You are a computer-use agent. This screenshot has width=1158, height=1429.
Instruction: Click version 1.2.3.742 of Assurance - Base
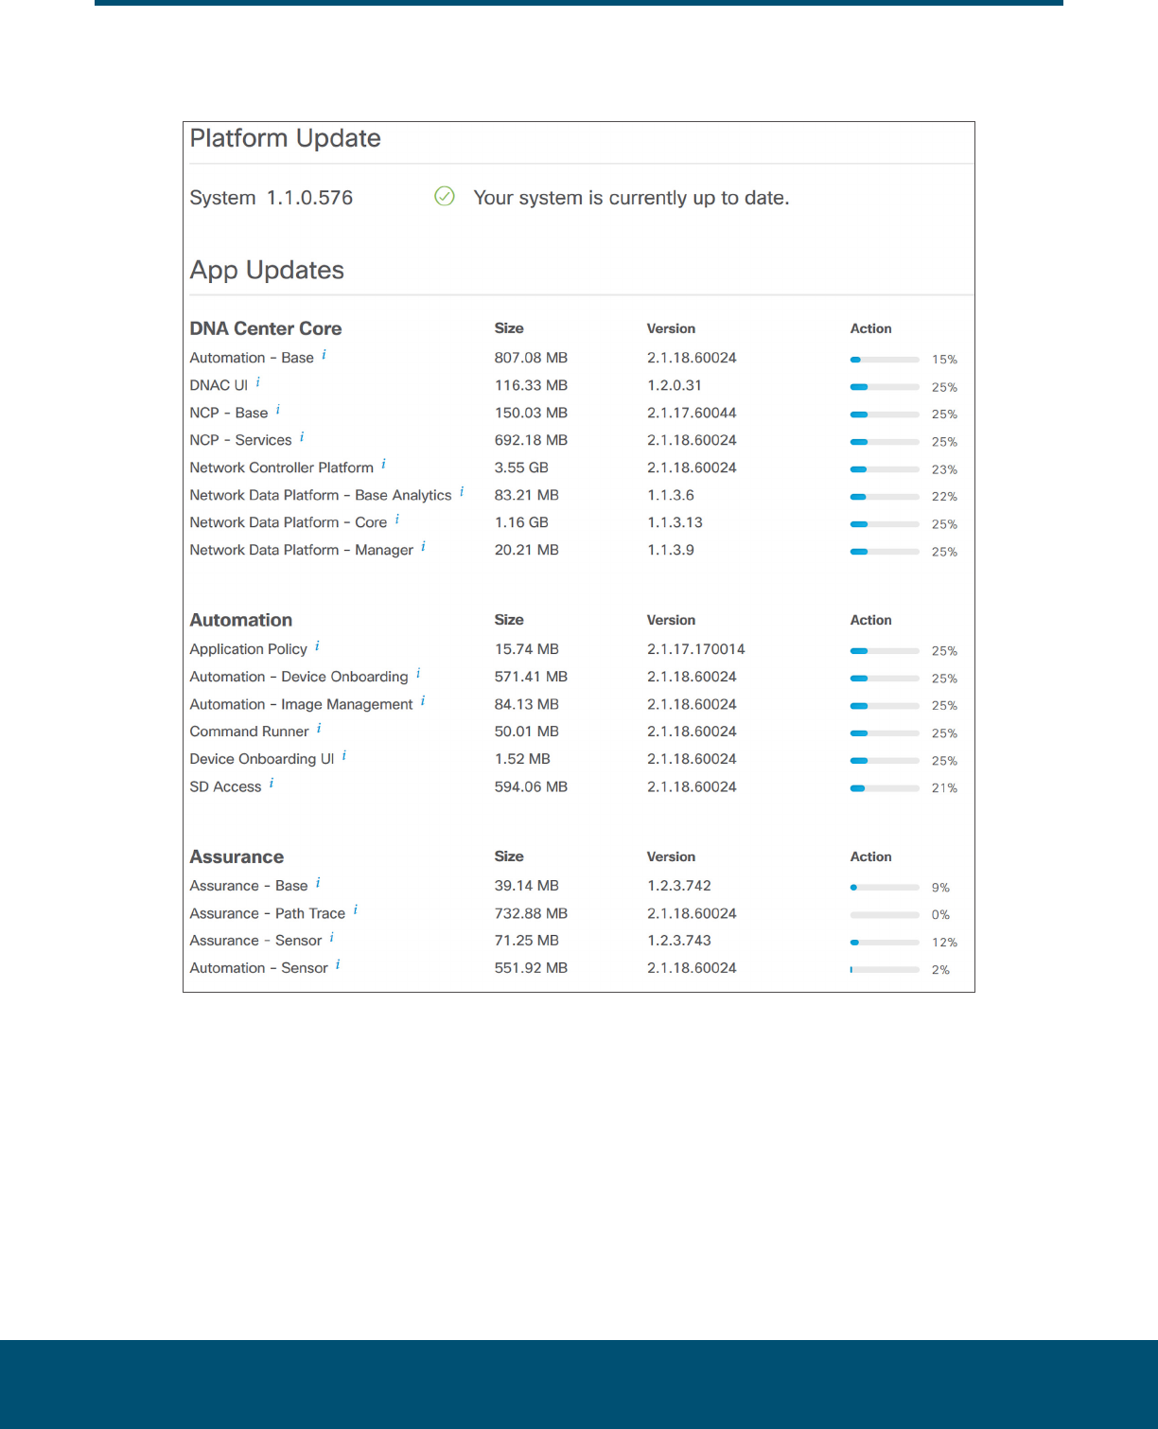pos(679,886)
